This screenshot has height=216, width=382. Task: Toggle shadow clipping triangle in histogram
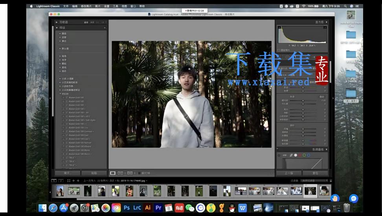[279, 28]
